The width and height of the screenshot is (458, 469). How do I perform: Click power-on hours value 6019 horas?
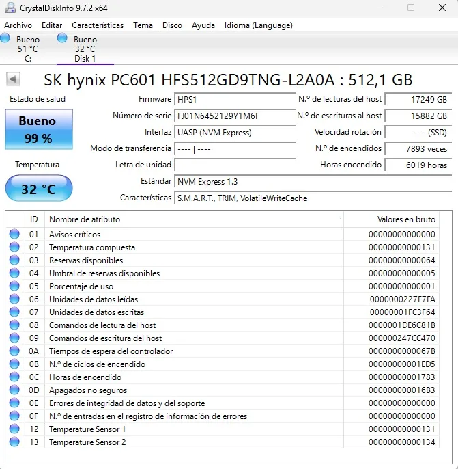[418, 165]
